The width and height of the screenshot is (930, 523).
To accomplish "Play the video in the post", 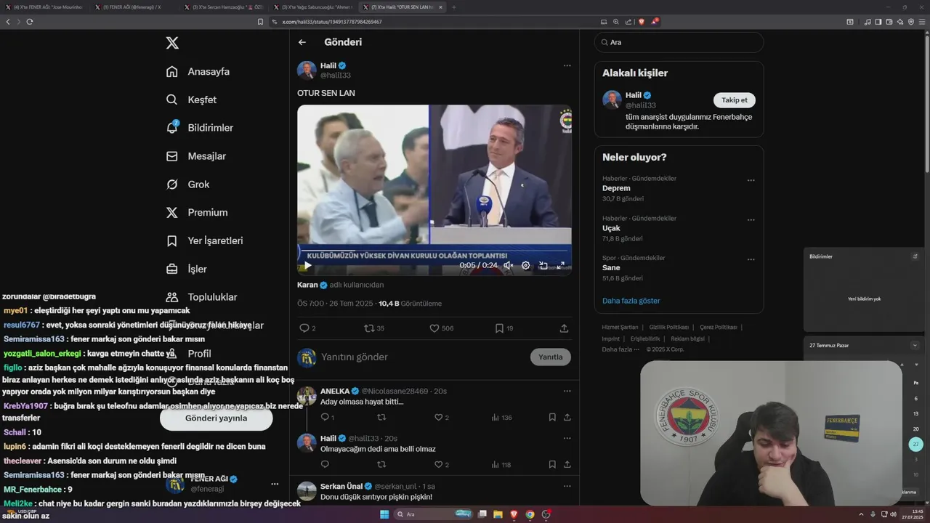I will coord(307,266).
